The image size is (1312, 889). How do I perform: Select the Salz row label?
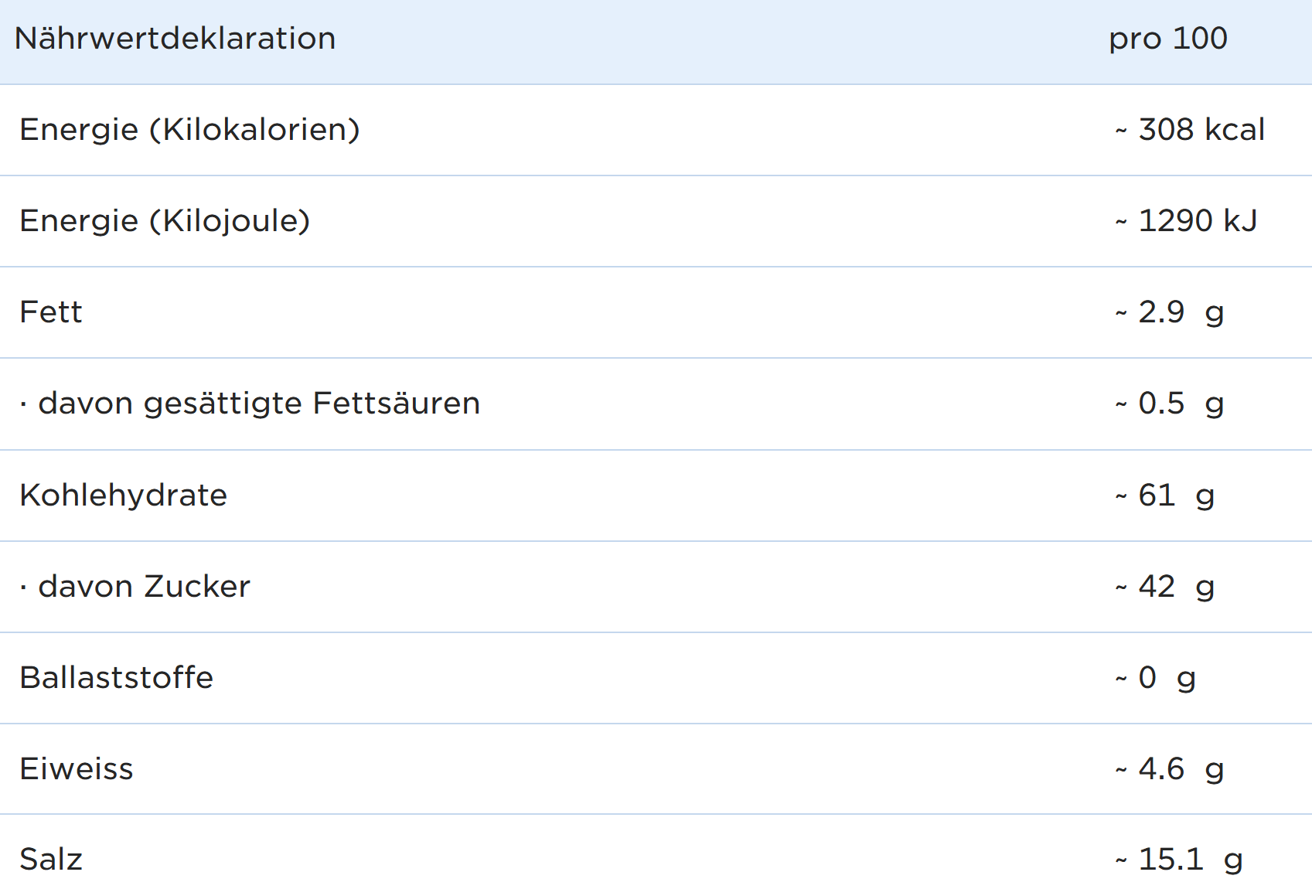[51, 860]
